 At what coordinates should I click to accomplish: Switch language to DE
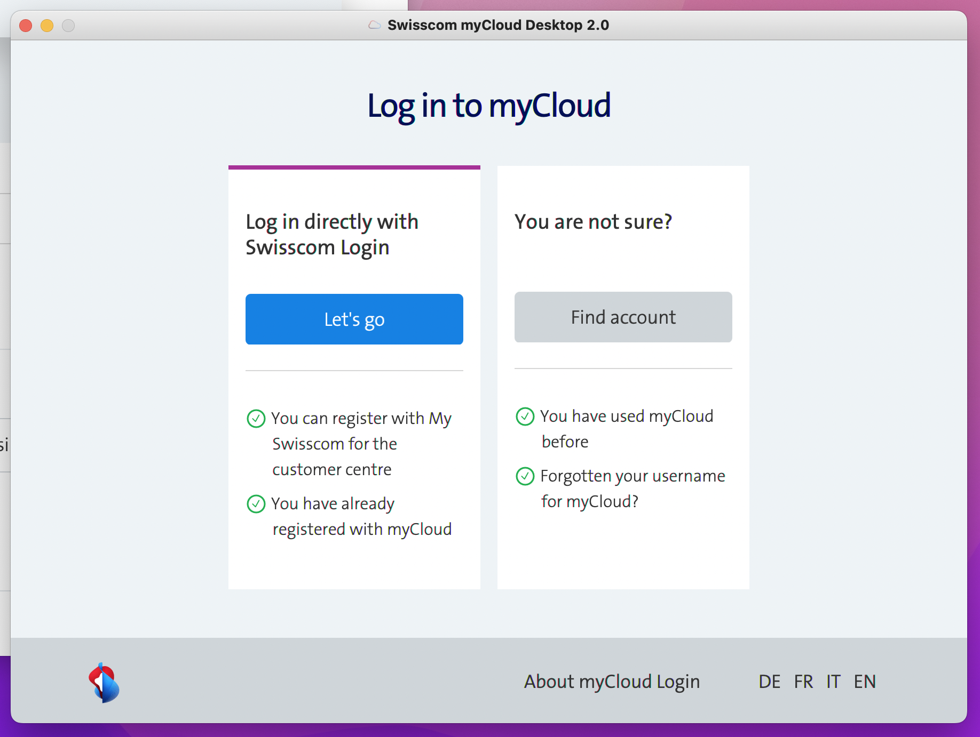click(769, 682)
